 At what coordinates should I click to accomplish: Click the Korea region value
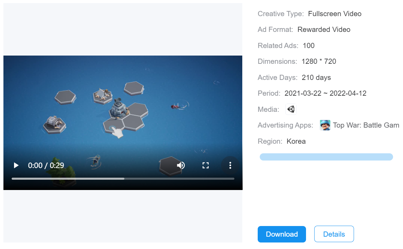296,141
